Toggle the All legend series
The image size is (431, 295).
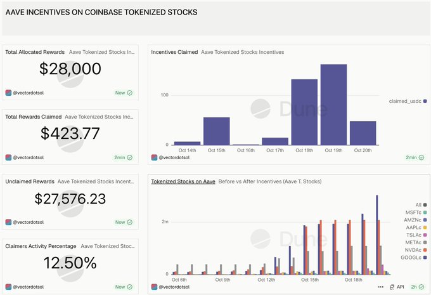(x=421, y=205)
